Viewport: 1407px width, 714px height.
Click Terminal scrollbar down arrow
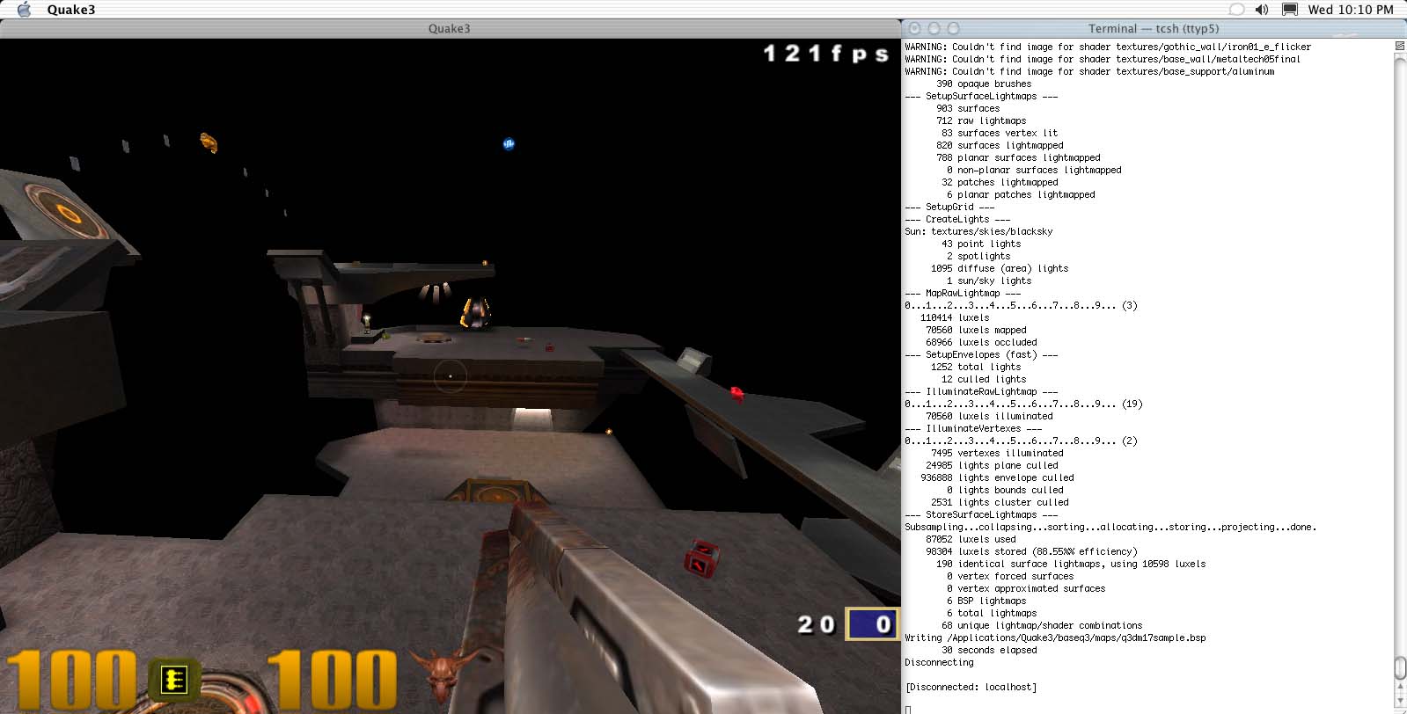[x=1400, y=701]
